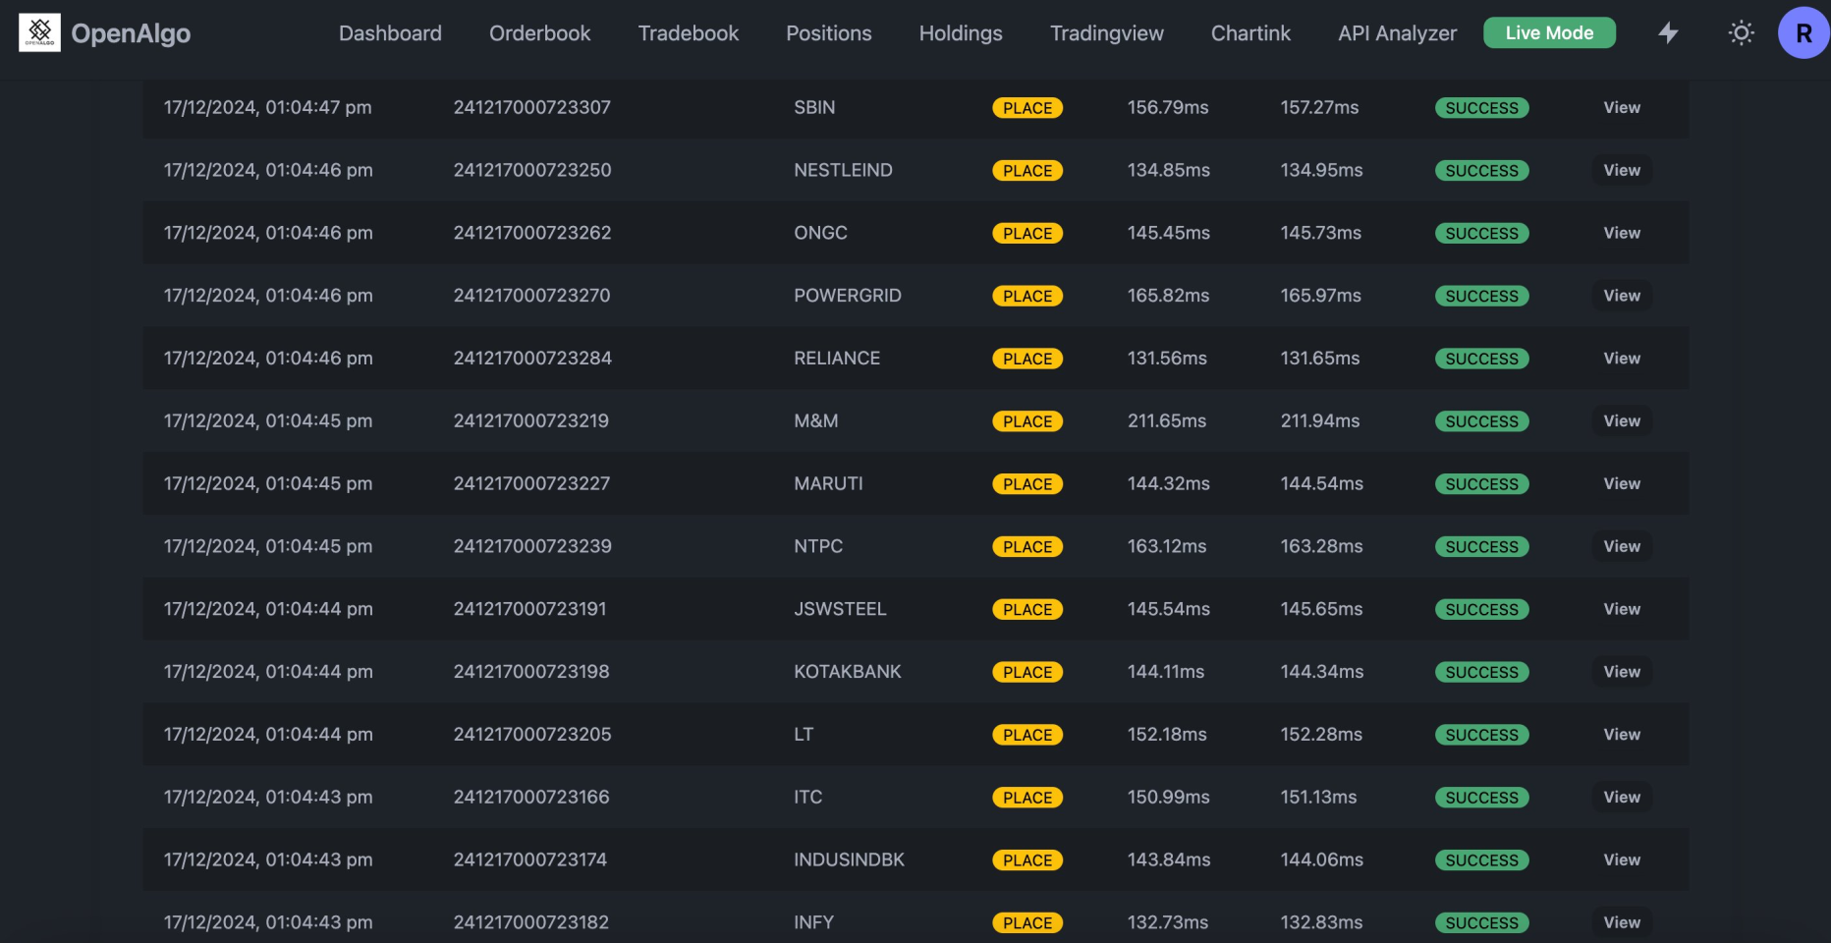
Task: Select order ID 241217000723166
Action: (530, 797)
